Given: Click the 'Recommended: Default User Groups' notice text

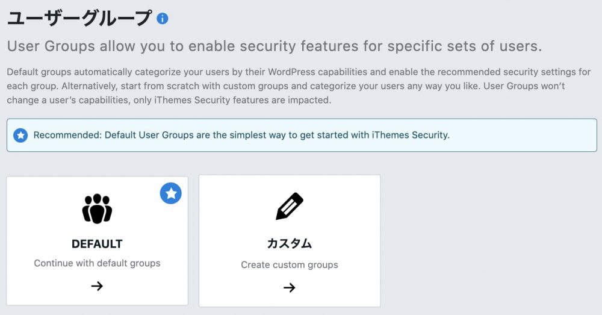Looking at the screenshot, I should tap(241, 135).
